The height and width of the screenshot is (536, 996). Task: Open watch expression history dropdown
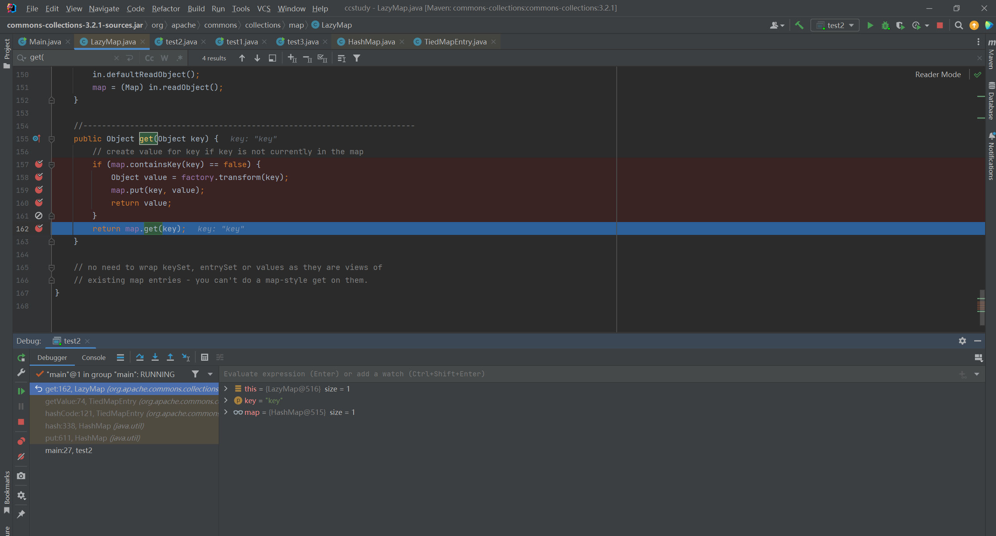pos(977,374)
